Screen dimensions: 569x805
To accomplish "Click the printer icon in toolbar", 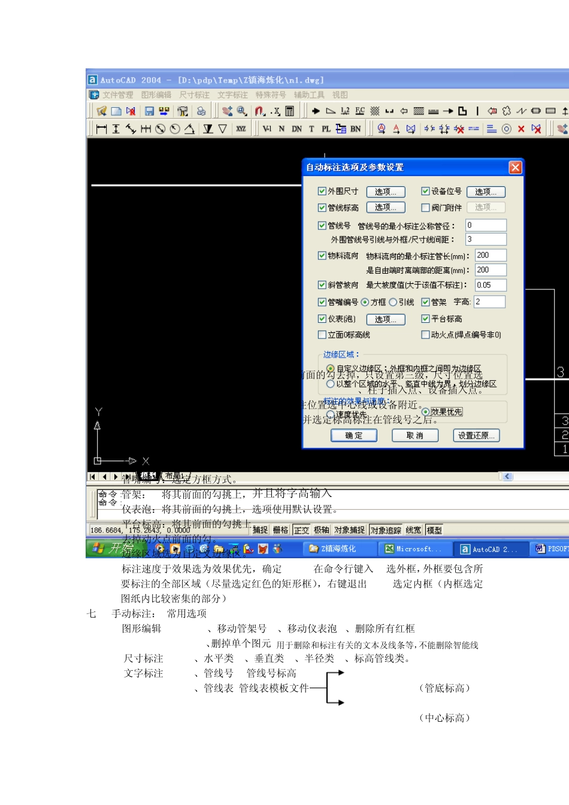I will [201, 111].
